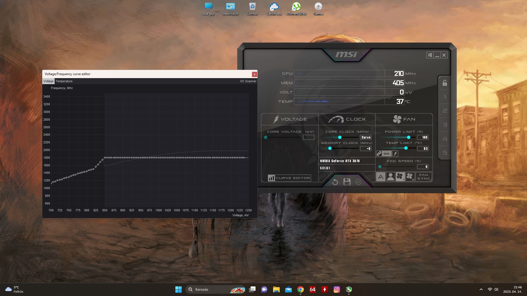Screen dimensions: 527x296
Task: Click the Memory Clock slider handle
Action: tap(330, 149)
